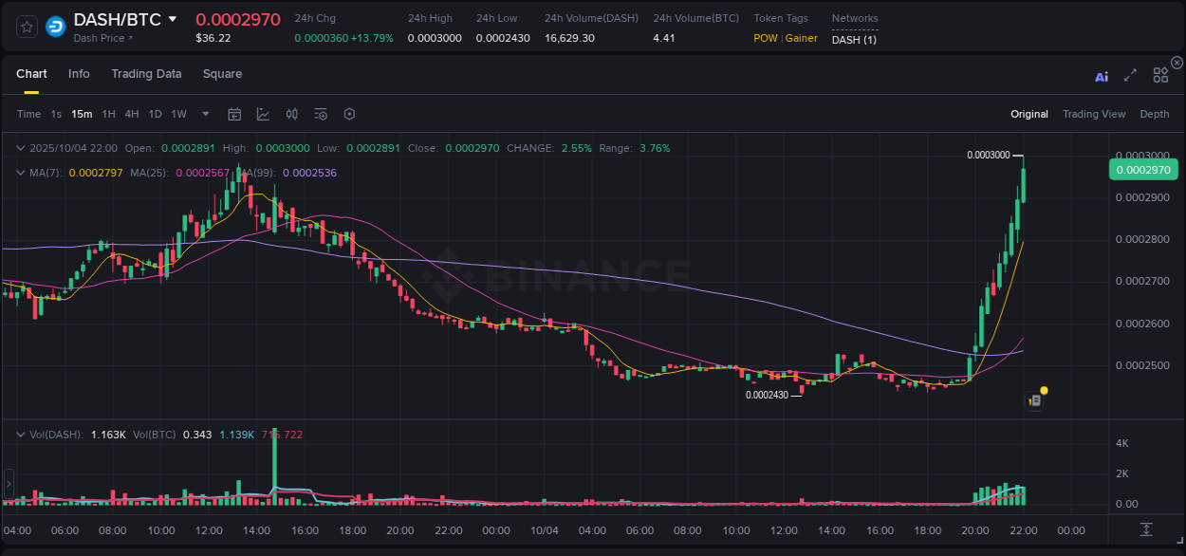
Task: Open the Dash Price link
Action: click(100, 36)
